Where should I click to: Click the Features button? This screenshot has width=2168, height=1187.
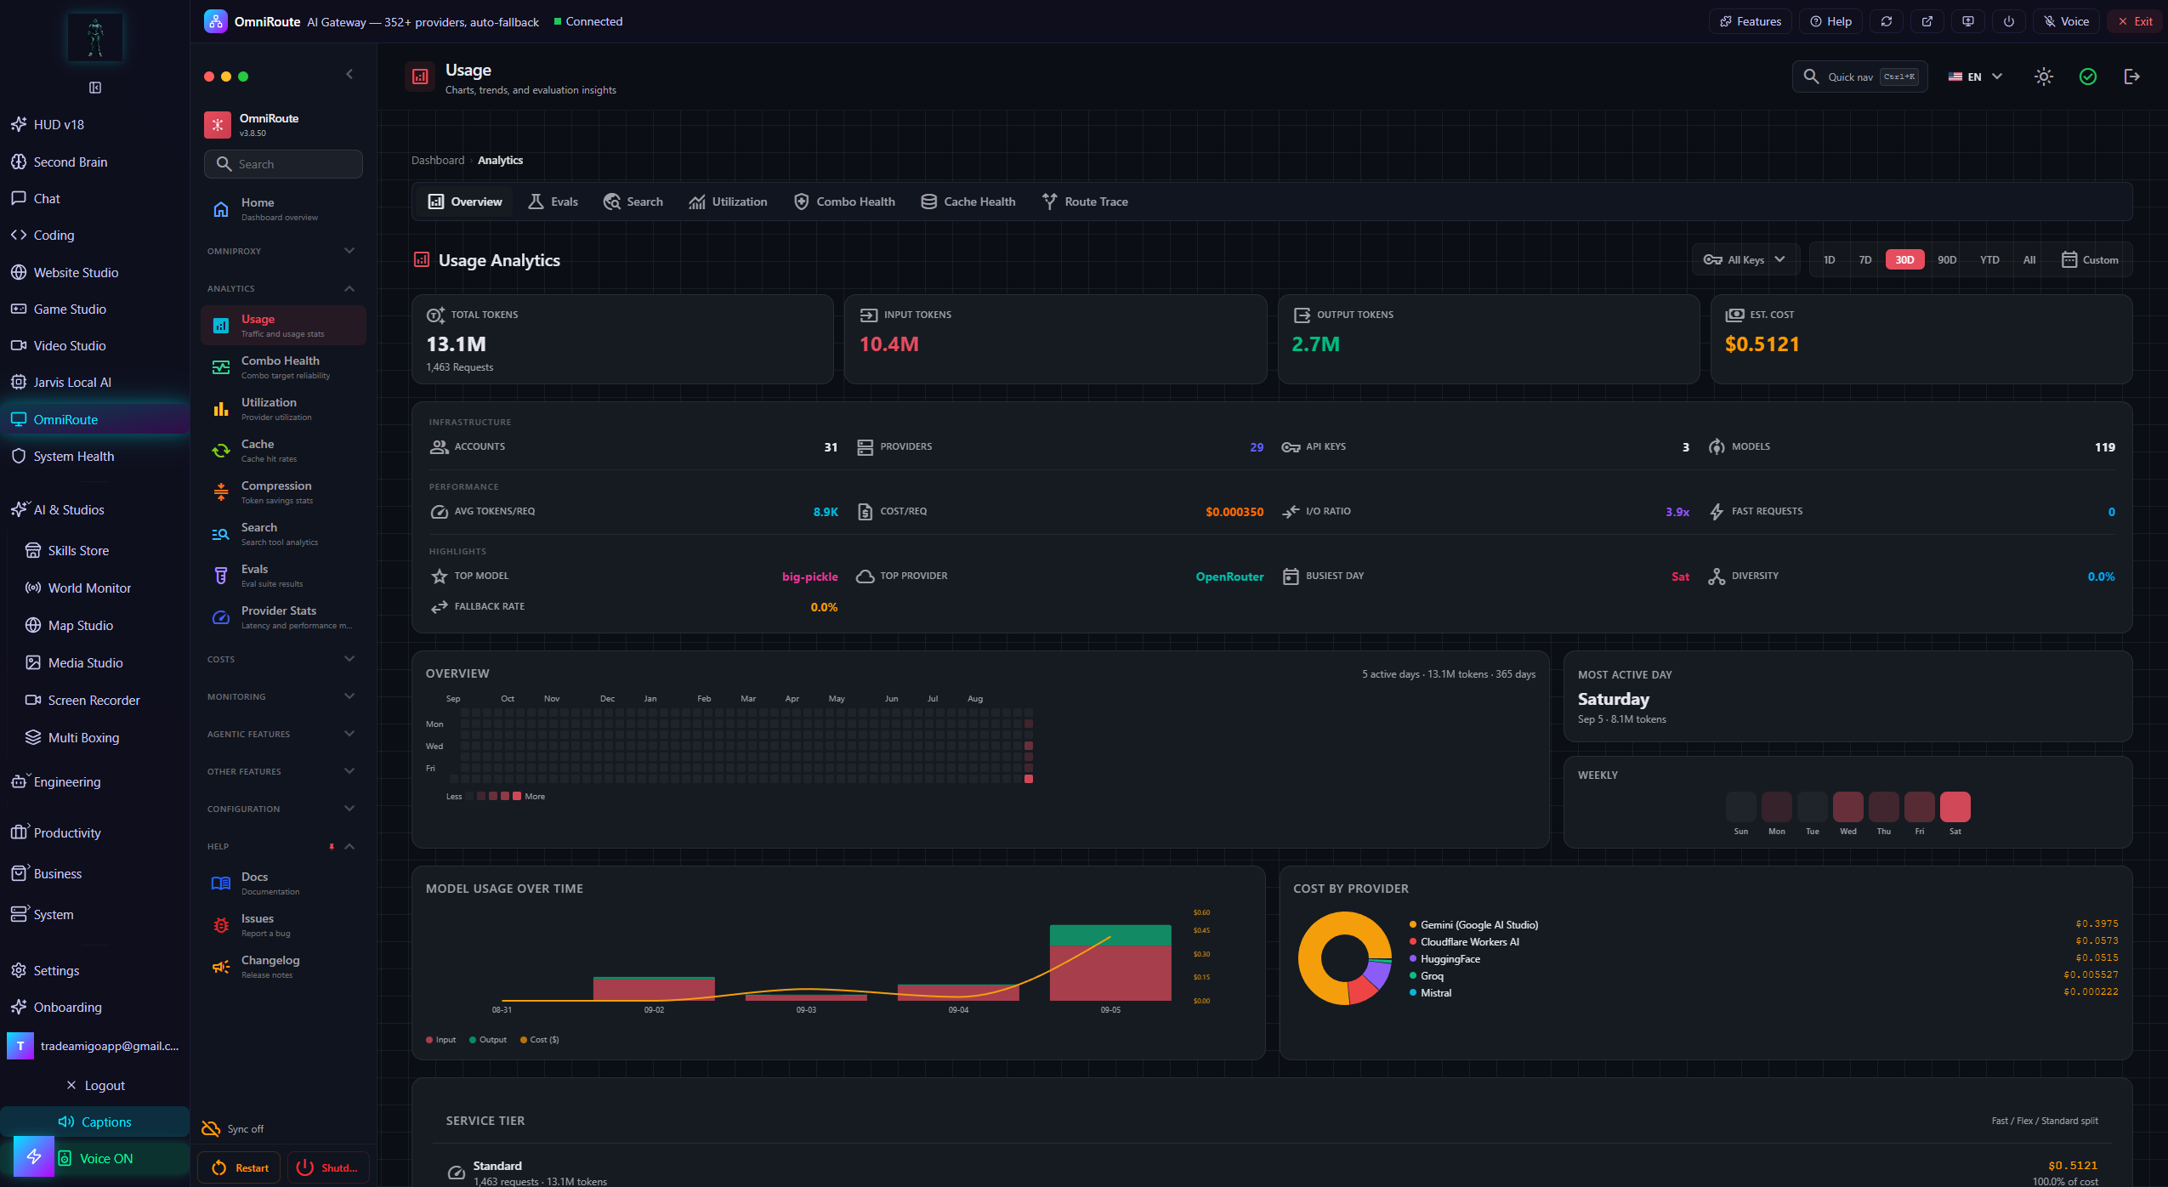point(1751,21)
